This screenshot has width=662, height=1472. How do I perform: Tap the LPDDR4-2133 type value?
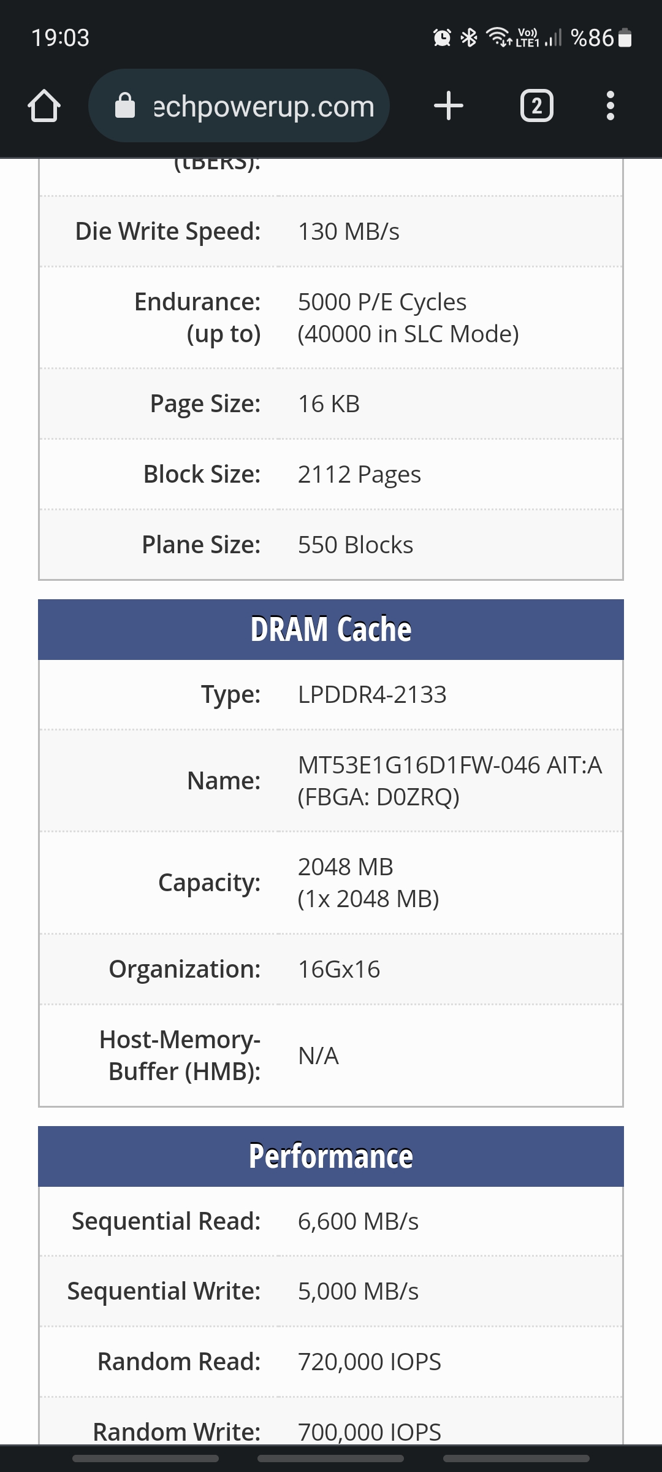[372, 695]
